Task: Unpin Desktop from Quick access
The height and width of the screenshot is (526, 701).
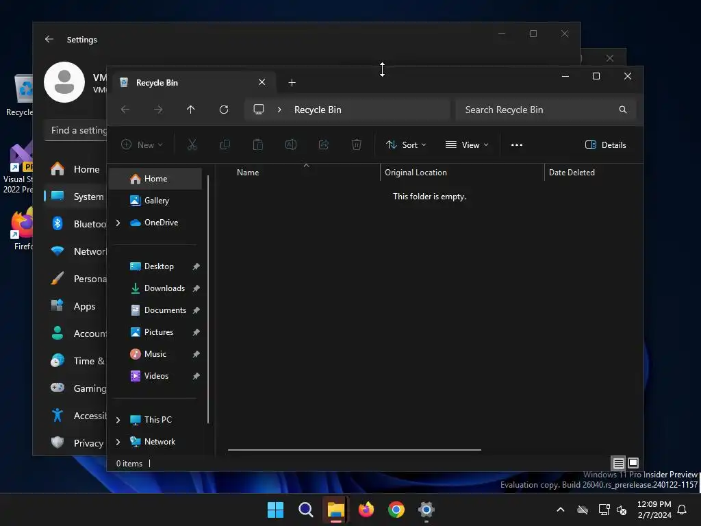Action: point(196,266)
